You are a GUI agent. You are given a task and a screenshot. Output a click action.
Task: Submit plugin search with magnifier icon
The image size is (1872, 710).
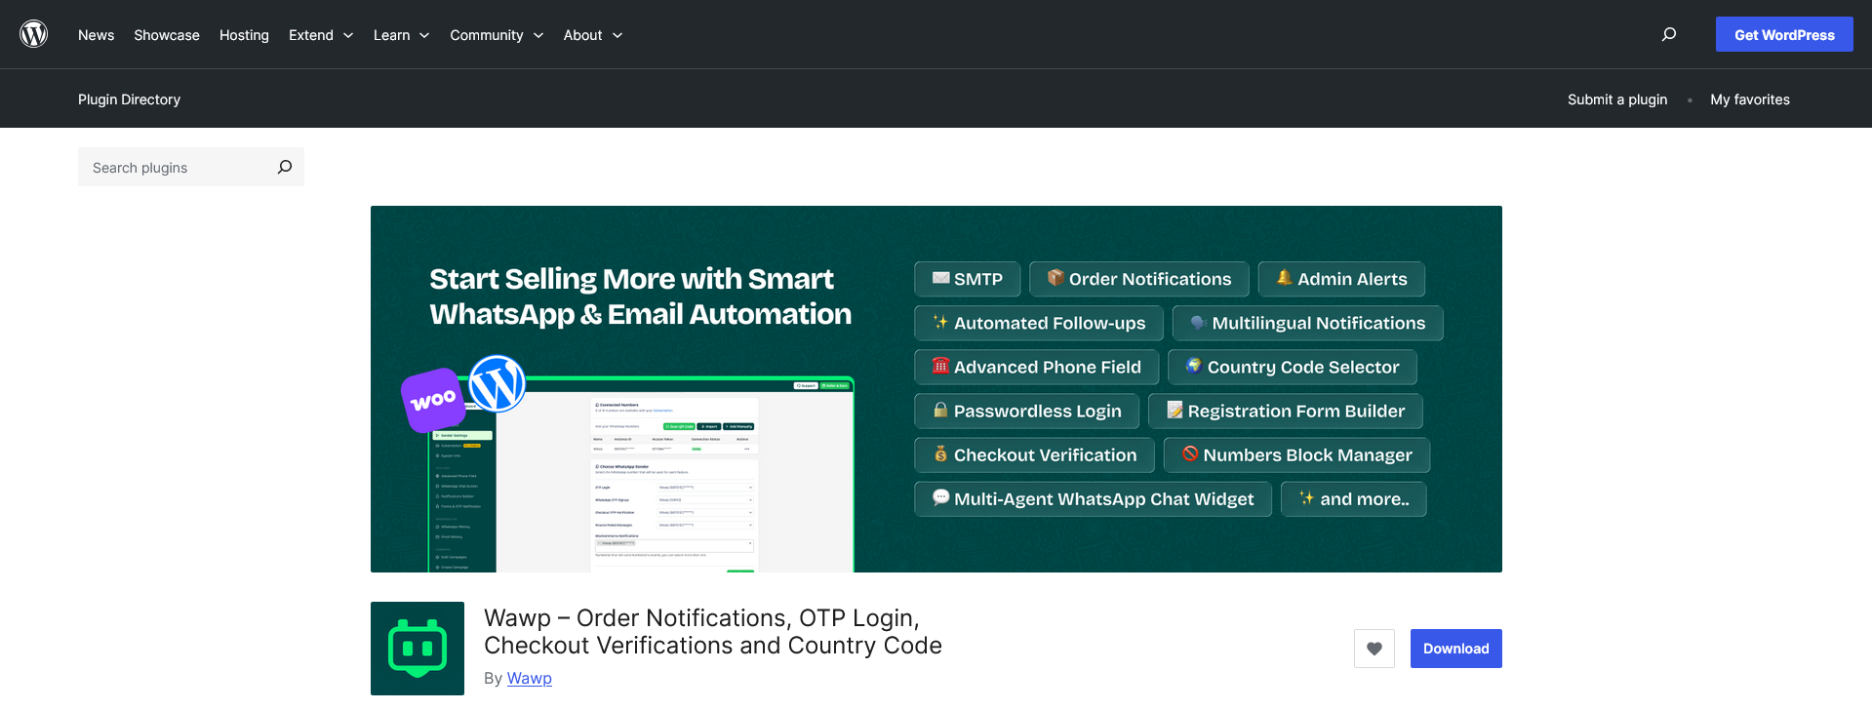(x=285, y=167)
